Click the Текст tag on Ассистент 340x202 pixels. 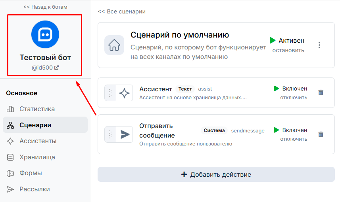point(185,89)
